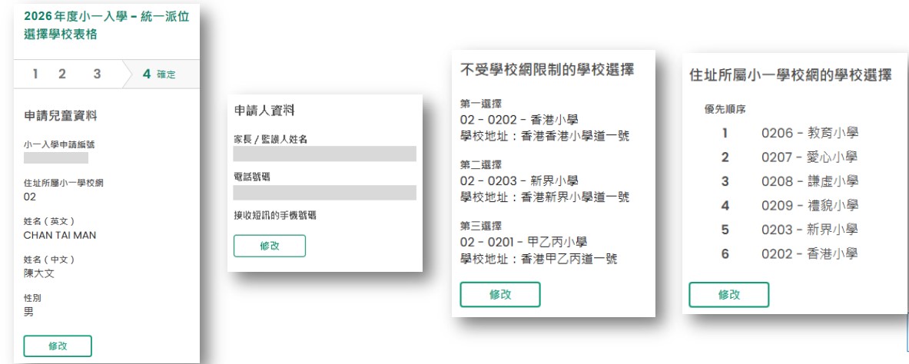
Task: Click first choice 02 - 0202 - 香港小學
Action: click(x=519, y=119)
